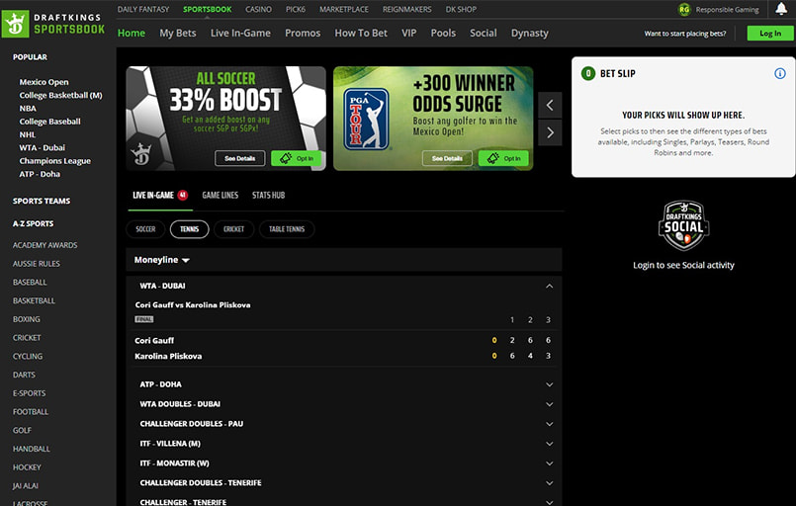
Task: Open Boxing in the A-Z sidebar
Action: click(27, 319)
